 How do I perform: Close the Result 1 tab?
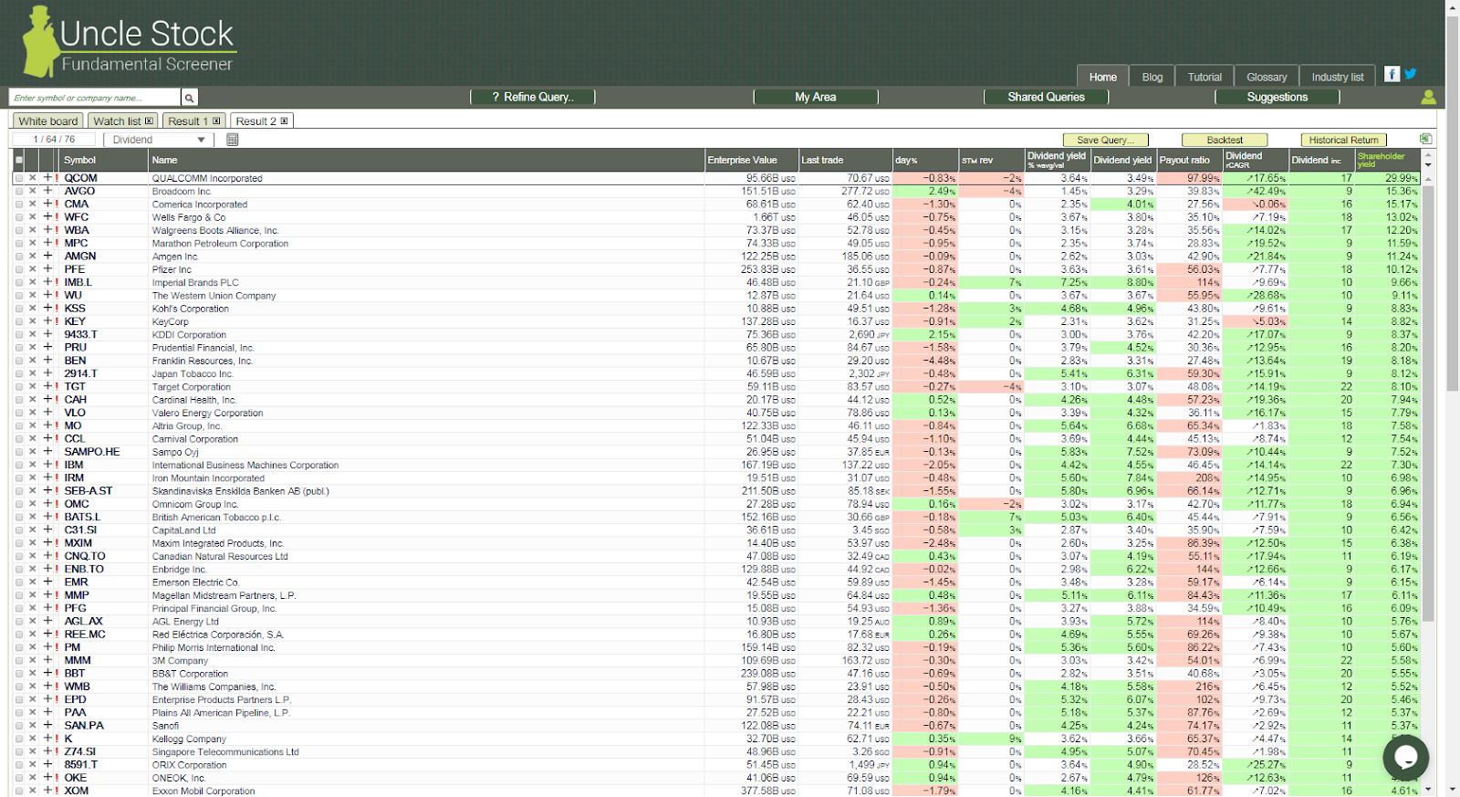point(216,121)
